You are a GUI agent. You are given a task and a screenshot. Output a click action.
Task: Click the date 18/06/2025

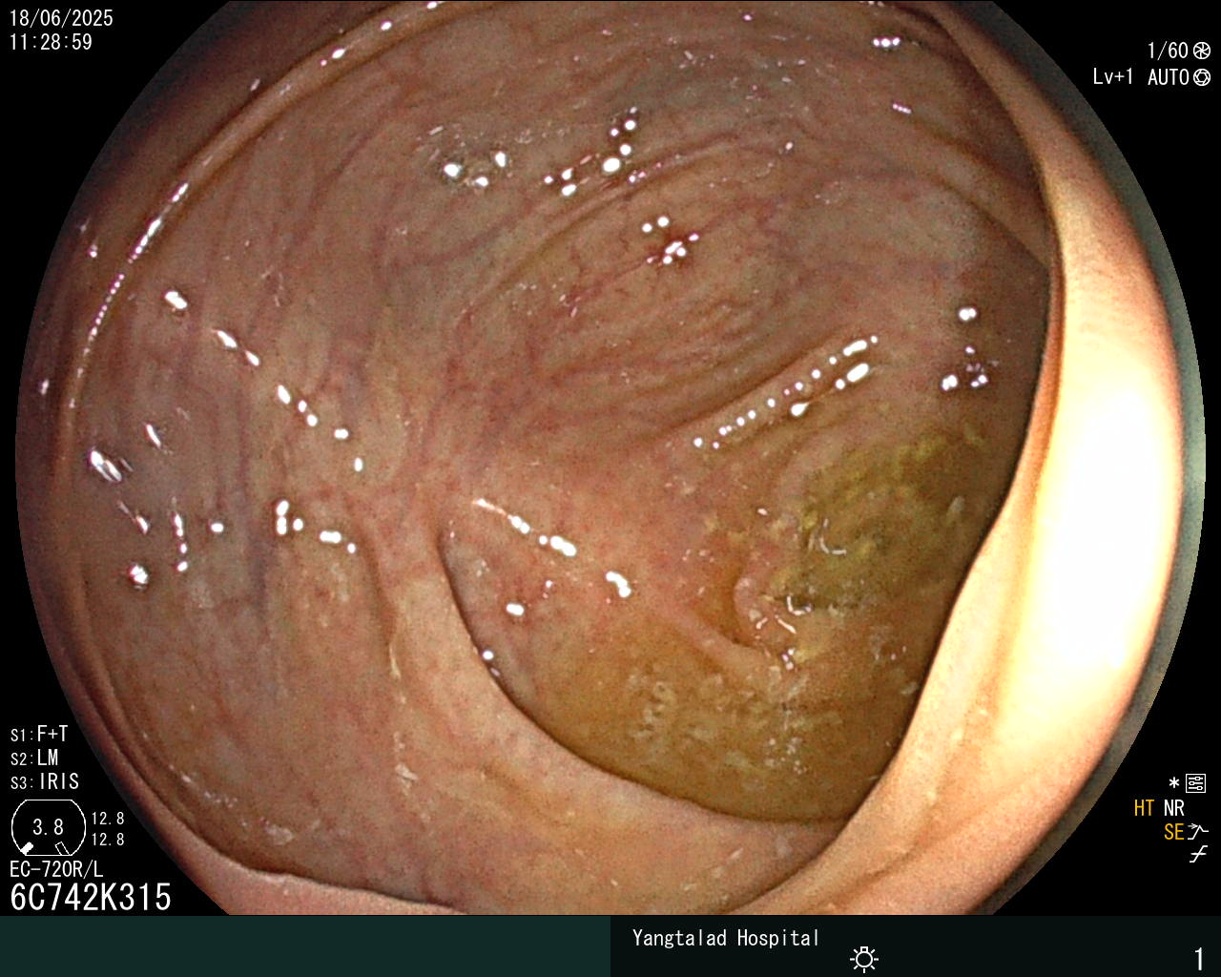pyautogui.click(x=61, y=18)
